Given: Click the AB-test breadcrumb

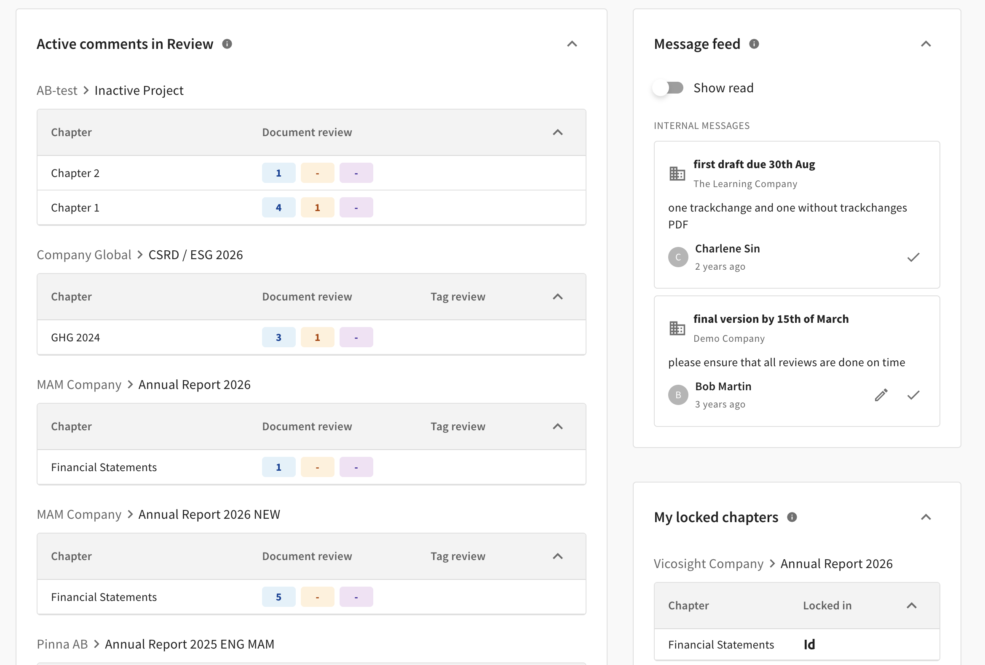Looking at the screenshot, I should [x=57, y=90].
